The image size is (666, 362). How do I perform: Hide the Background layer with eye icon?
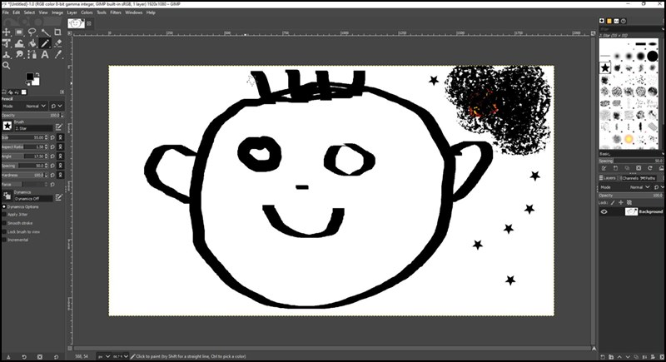605,212
